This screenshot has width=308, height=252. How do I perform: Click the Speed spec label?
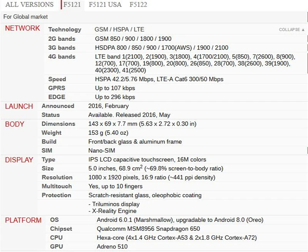point(57,79)
